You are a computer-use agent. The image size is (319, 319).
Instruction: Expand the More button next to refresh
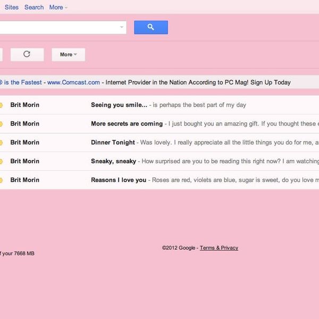68,54
